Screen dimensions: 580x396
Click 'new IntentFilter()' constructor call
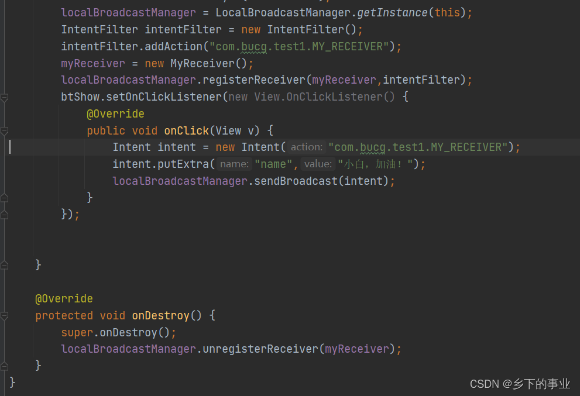(x=299, y=30)
